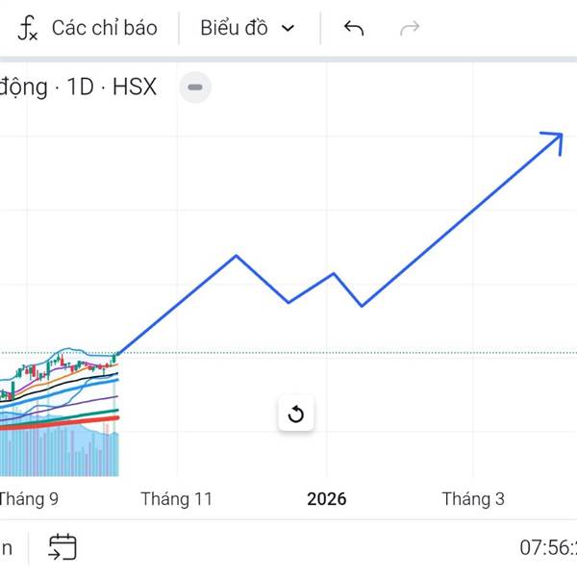Click the "Tháng 3" time axis label

pyautogui.click(x=473, y=499)
